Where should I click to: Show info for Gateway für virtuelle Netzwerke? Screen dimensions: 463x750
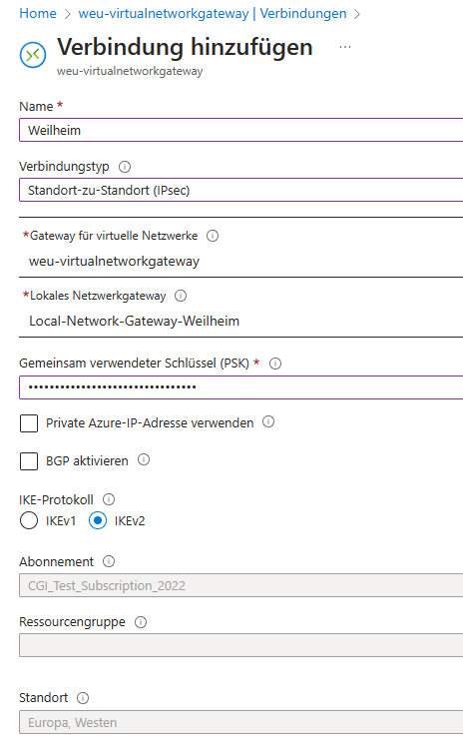click(213, 236)
